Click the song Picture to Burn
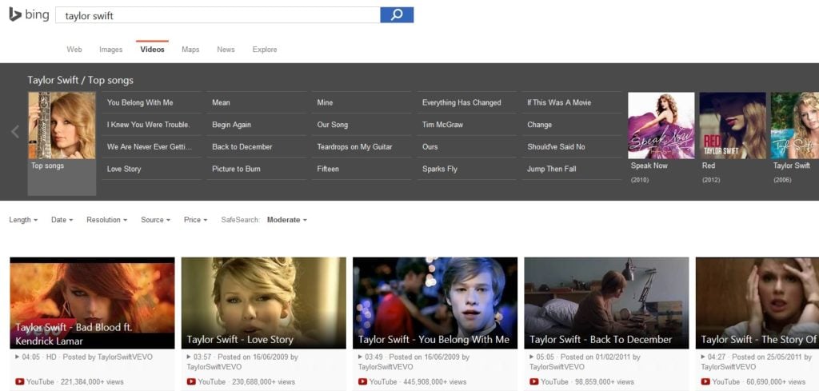Screen dimensions: 819x391 tap(236, 169)
